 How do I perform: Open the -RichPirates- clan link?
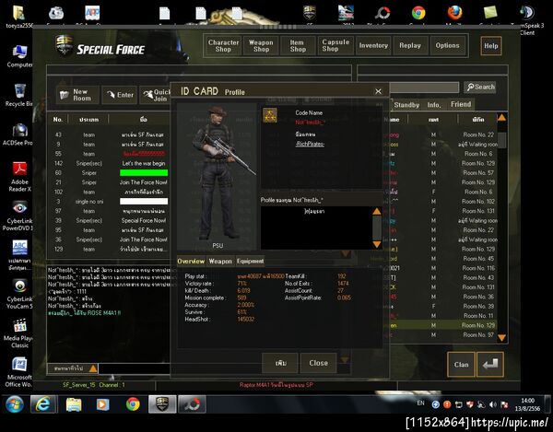pos(310,144)
